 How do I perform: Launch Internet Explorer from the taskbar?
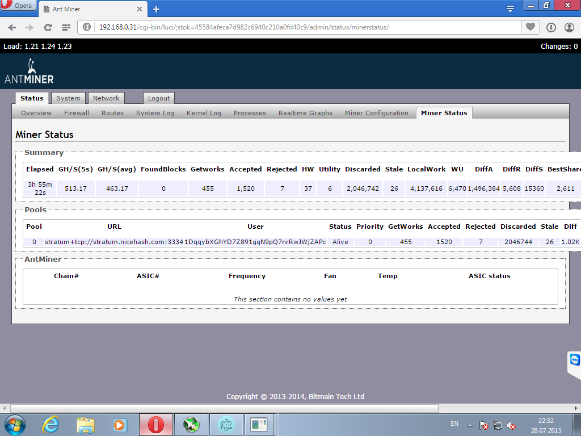click(x=51, y=424)
